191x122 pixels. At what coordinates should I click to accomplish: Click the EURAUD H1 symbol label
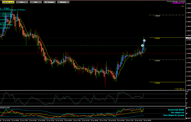[x=178, y=3]
